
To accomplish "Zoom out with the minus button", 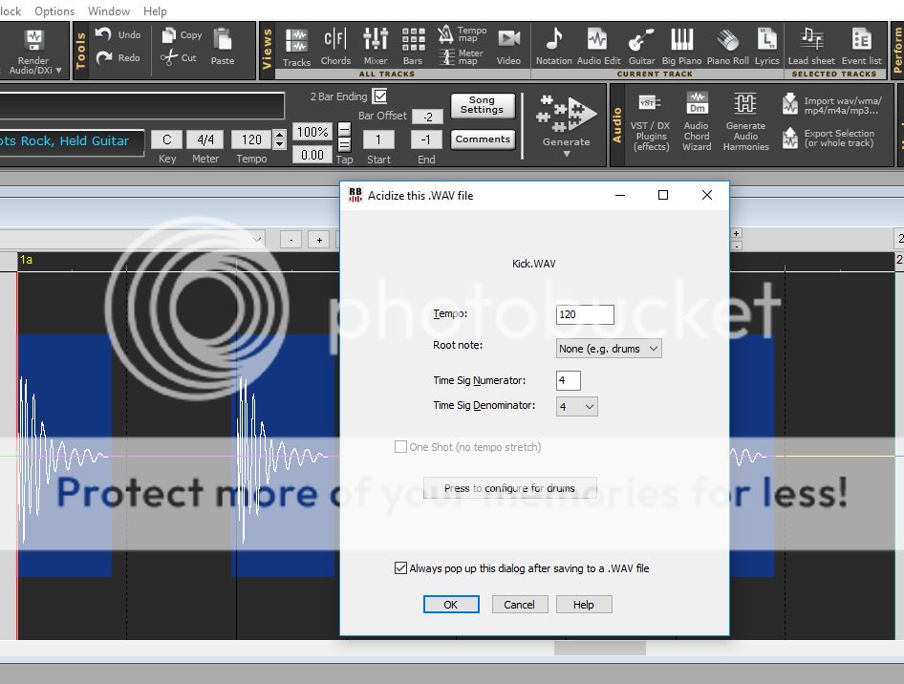I will click(291, 240).
